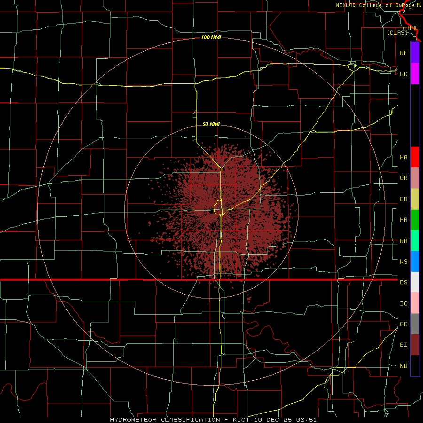Click the HA legend label

tap(404, 157)
